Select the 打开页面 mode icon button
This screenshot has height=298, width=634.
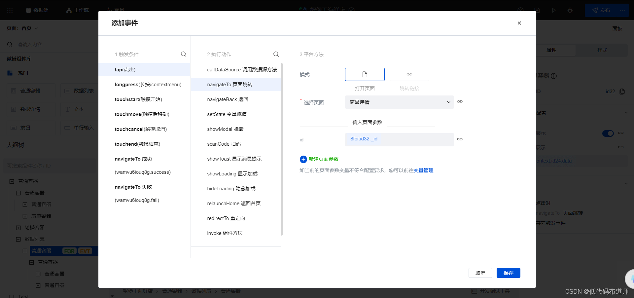tap(365, 74)
